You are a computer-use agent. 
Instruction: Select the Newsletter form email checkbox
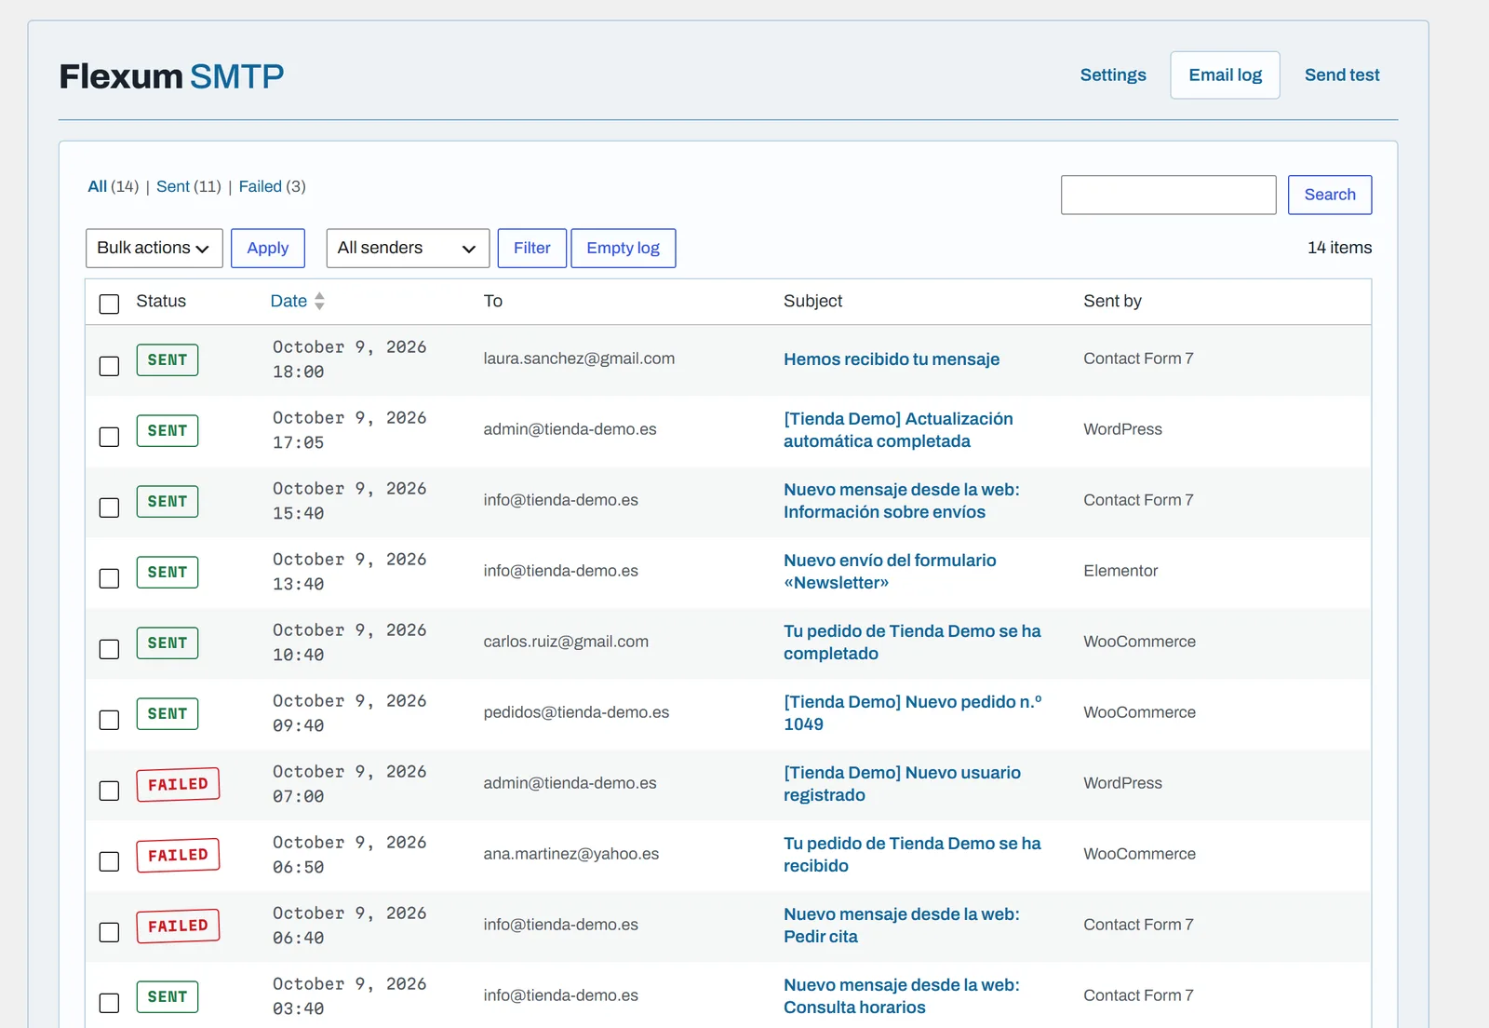pyautogui.click(x=109, y=578)
